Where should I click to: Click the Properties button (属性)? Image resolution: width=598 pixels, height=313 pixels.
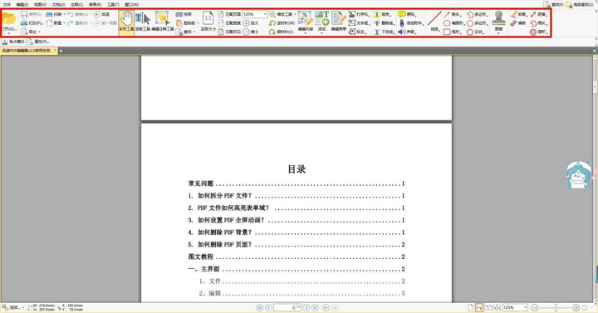tap(38, 42)
